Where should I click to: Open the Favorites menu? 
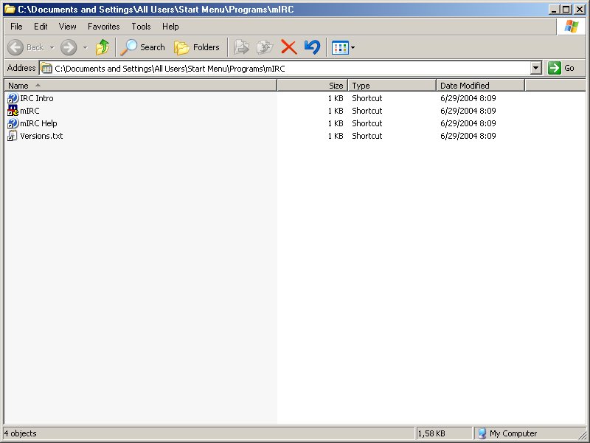(103, 27)
